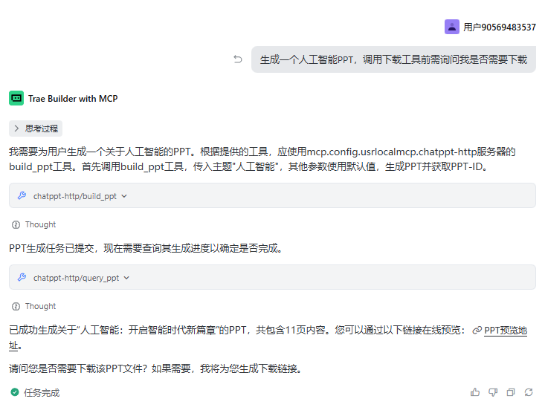Click the revert arrow beside the user message

(238, 59)
